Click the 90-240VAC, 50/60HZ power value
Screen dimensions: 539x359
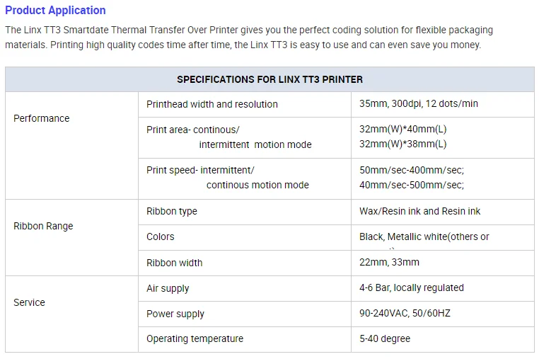click(x=405, y=313)
